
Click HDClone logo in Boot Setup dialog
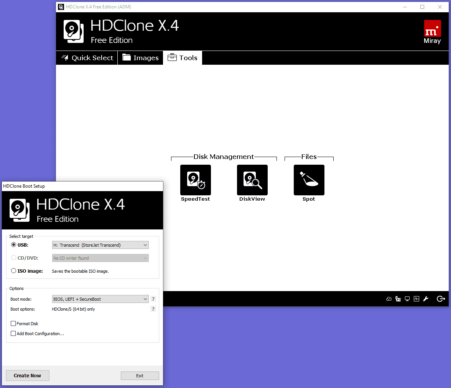coord(20,210)
